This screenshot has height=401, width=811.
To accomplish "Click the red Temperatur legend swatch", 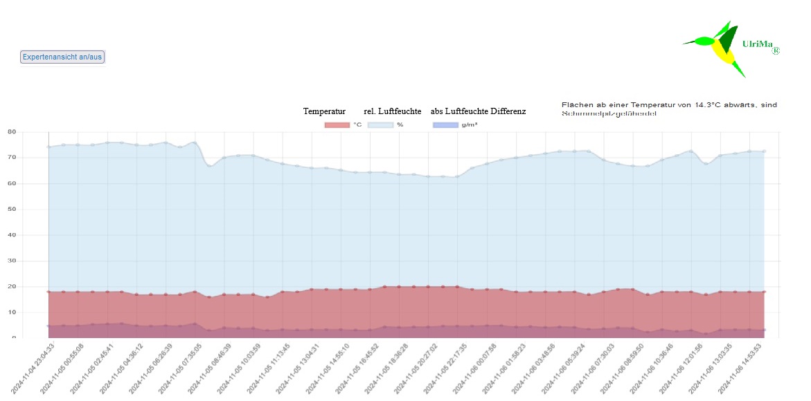I will click(x=337, y=124).
